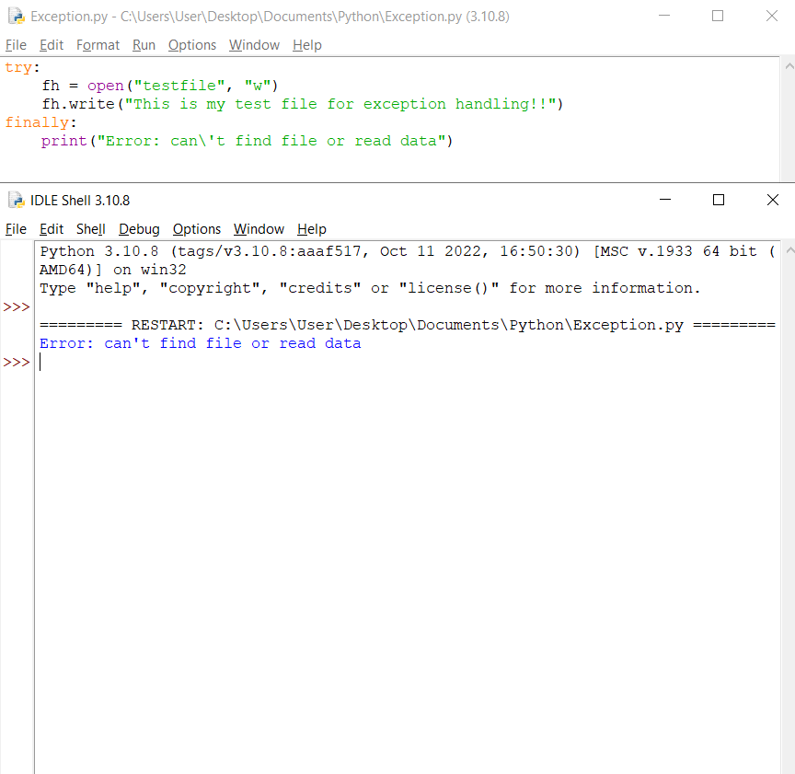
Task: Click on the try: keyword in the code
Action: point(20,66)
